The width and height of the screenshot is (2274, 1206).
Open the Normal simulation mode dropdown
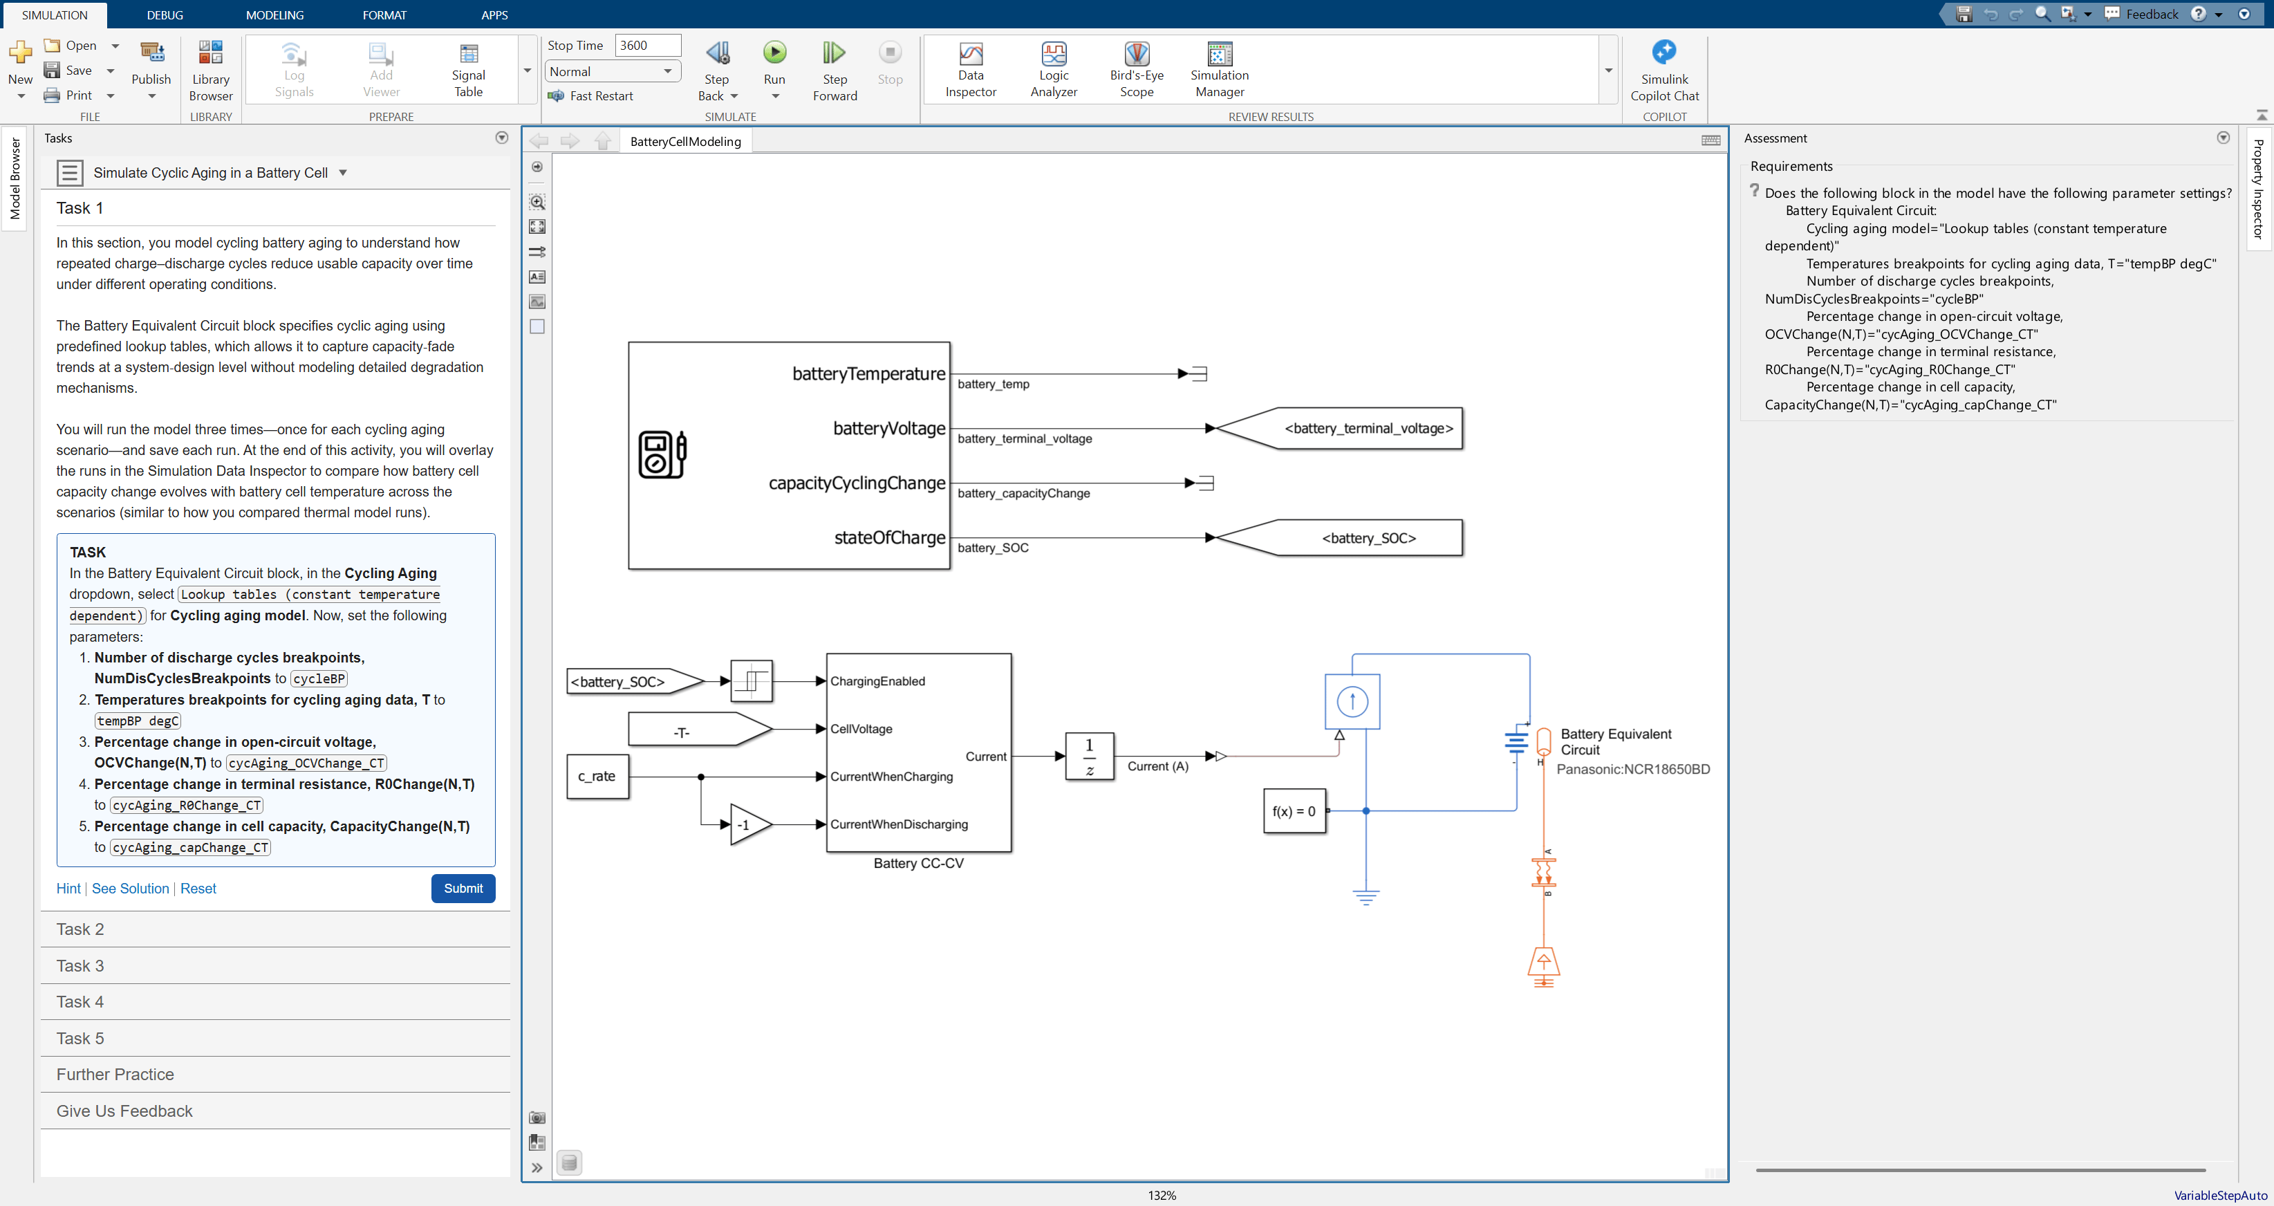[613, 71]
